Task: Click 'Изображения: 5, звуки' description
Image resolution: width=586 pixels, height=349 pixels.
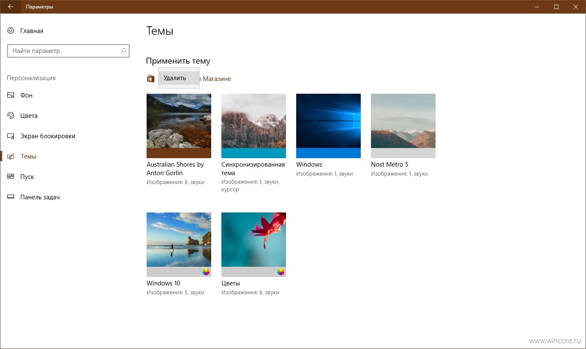Action: point(176,293)
